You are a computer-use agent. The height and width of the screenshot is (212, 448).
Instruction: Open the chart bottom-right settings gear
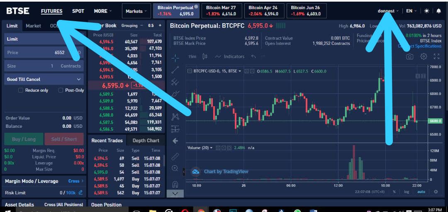point(436,192)
